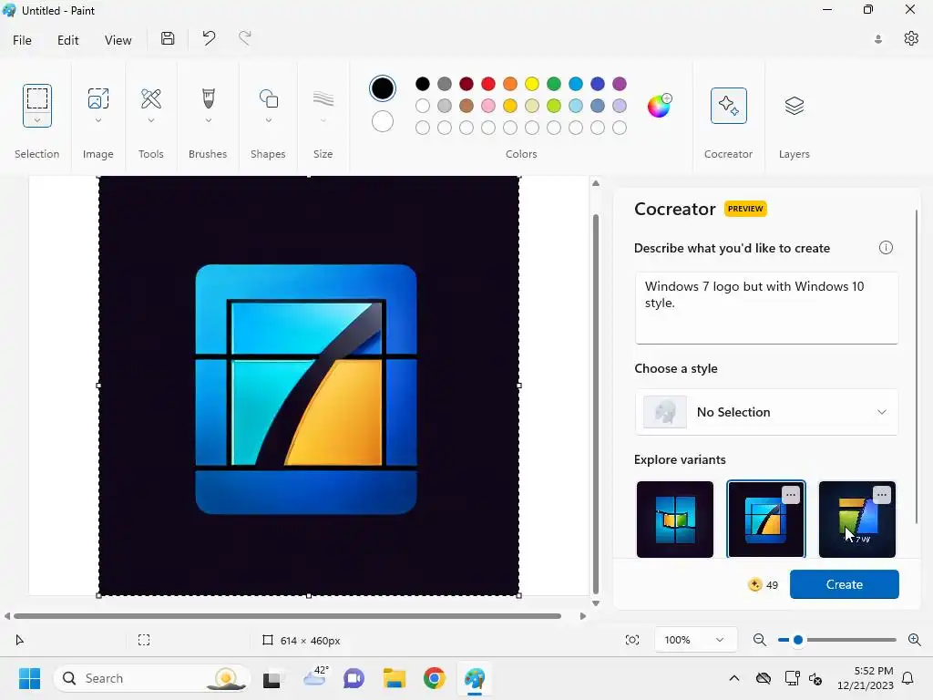The height and width of the screenshot is (700, 933).
Task: Open the View menu
Action: (118, 40)
